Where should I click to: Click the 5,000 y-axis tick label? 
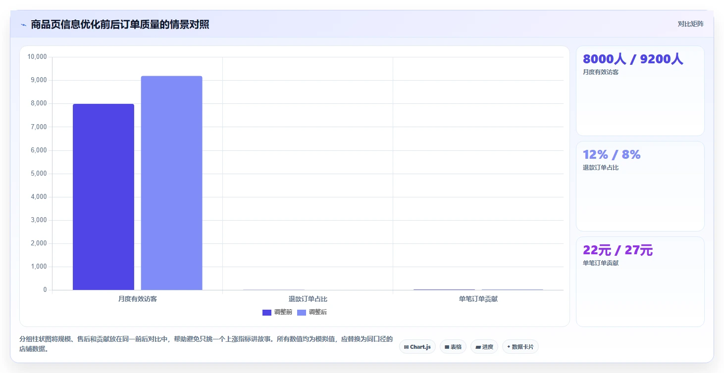(x=39, y=174)
